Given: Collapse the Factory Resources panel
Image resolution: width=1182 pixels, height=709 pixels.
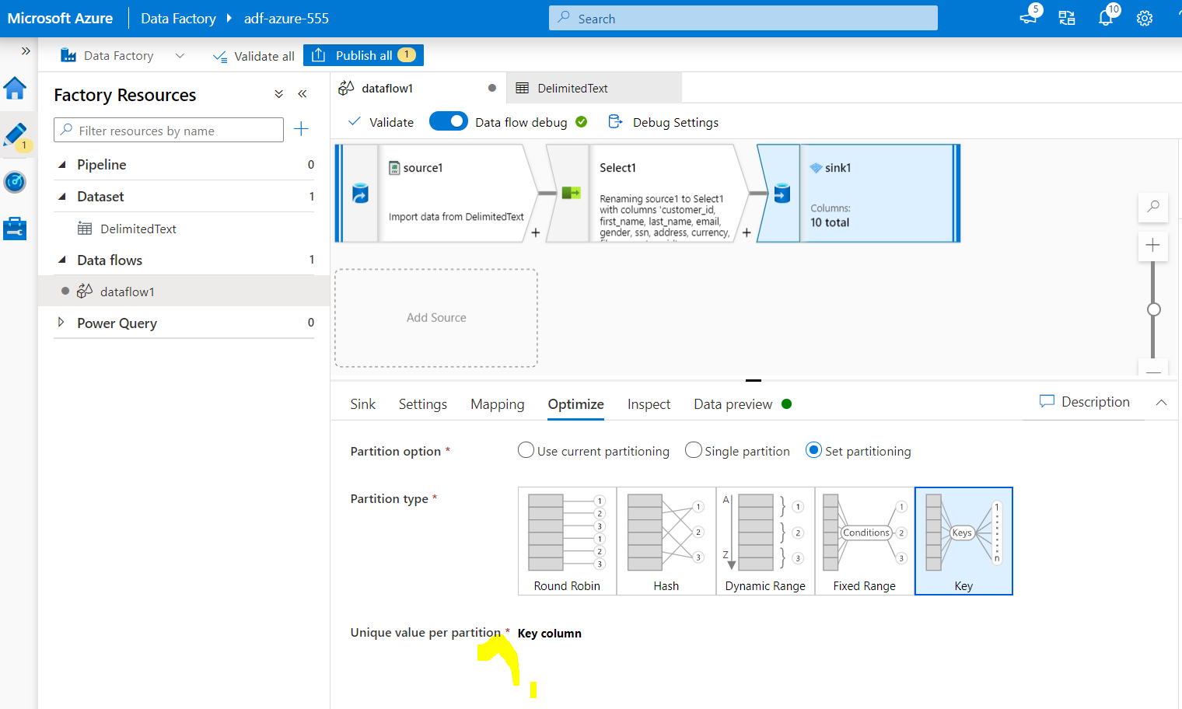Looking at the screenshot, I should tap(302, 94).
